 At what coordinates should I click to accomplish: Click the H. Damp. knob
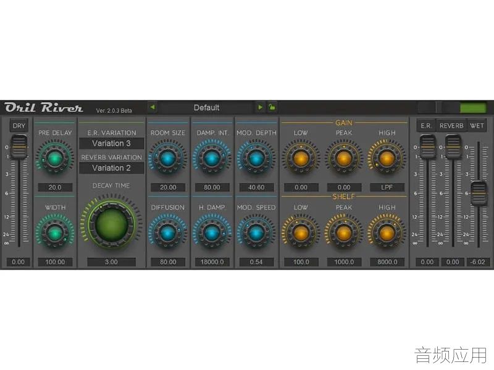212,233
